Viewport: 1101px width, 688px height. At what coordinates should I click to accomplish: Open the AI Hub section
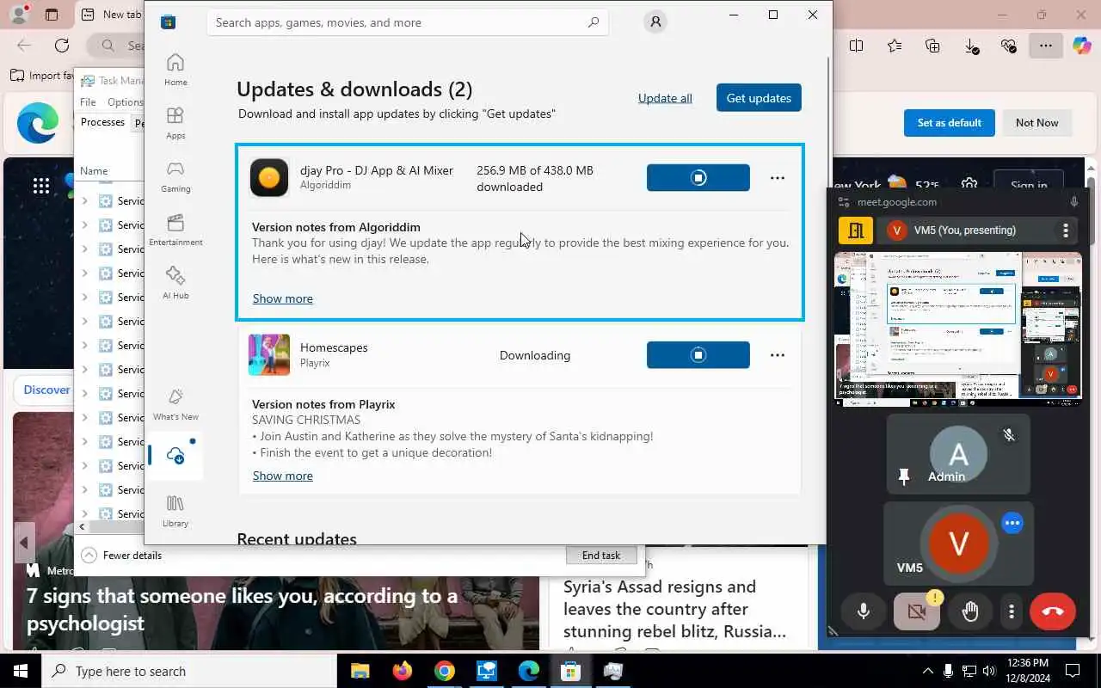coord(175,283)
